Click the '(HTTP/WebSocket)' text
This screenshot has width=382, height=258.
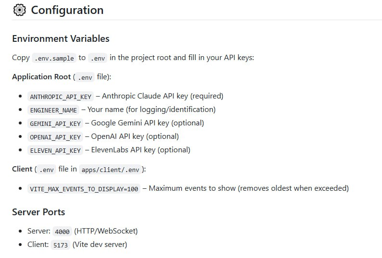click(106, 231)
